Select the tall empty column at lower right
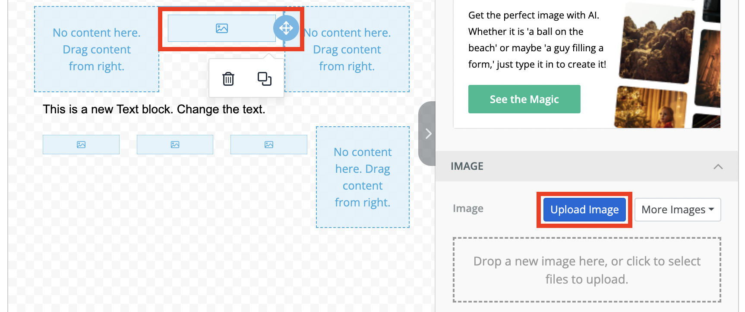The image size is (745, 312). pos(363,177)
